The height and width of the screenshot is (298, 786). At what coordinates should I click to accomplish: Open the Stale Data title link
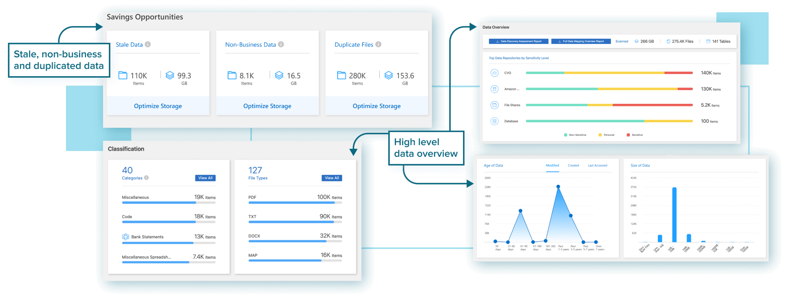tap(129, 44)
